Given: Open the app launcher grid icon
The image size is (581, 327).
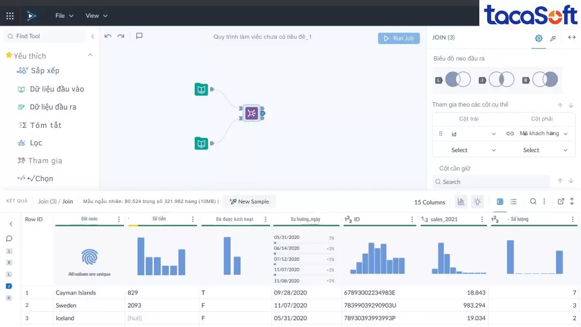Looking at the screenshot, I should 10,16.
